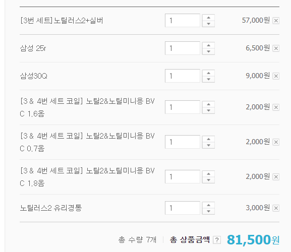Open the 총 상품금액 help question-mark icon

(217, 240)
